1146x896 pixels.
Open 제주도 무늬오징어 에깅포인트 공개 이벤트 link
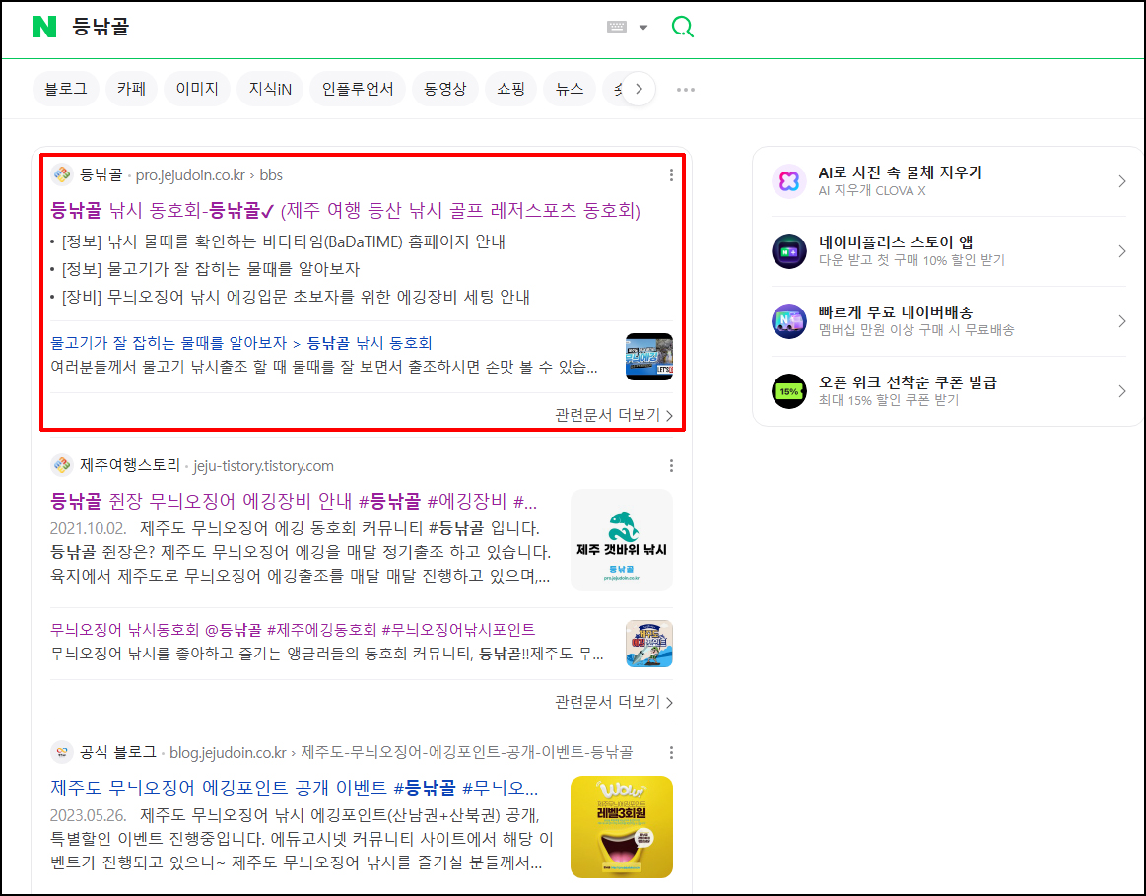(x=294, y=788)
